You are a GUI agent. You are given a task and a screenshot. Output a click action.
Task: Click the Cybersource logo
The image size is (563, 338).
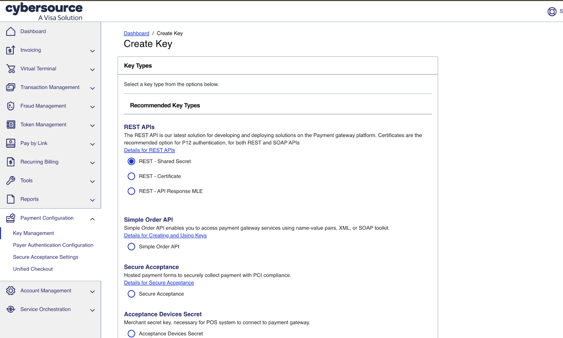click(44, 12)
